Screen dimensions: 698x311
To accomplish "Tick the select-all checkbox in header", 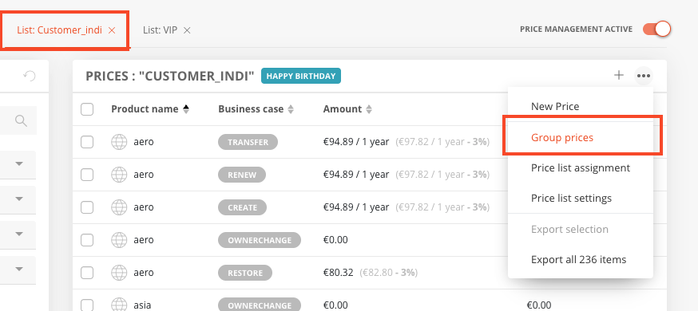I will [x=87, y=108].
